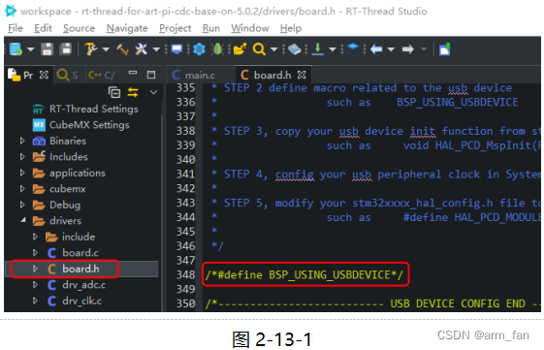Viewport: 544px width, 350px height.
Task: Navigate back with left arrow icon
Action: coord(376,49)
